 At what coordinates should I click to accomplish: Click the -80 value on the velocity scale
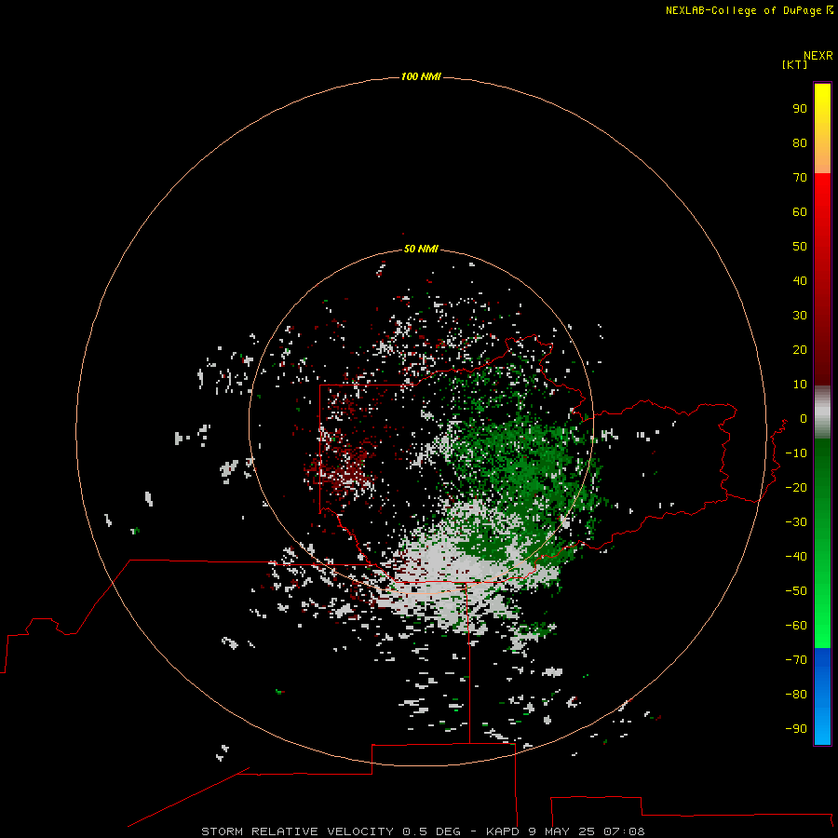click(796, 695)
